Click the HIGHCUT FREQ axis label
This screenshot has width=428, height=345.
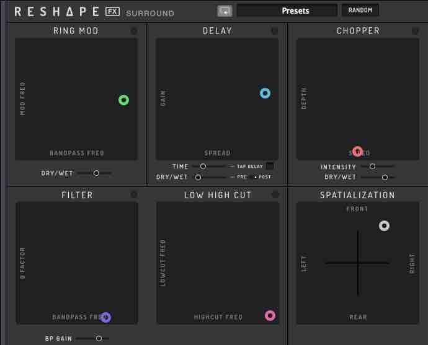[x=218, y=317]
